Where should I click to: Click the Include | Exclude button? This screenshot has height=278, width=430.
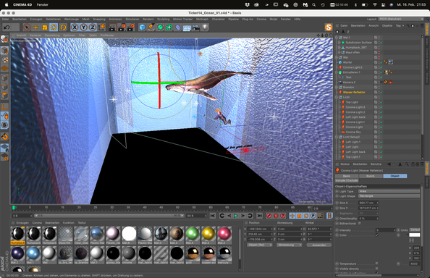pyautogui.click(x=347, y=180)
